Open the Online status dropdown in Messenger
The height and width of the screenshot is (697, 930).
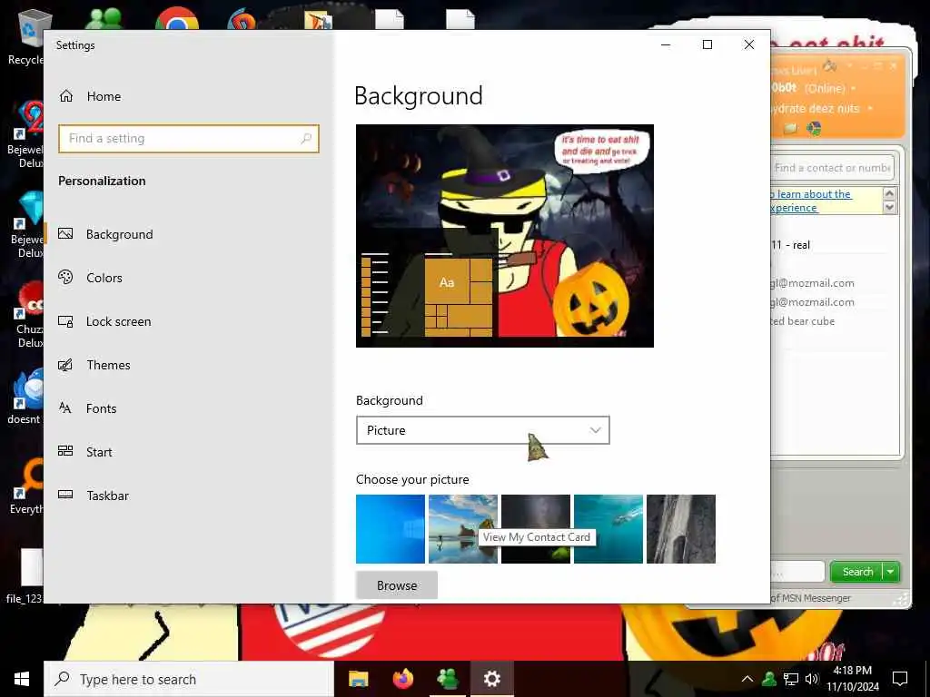tap(854, 88)
